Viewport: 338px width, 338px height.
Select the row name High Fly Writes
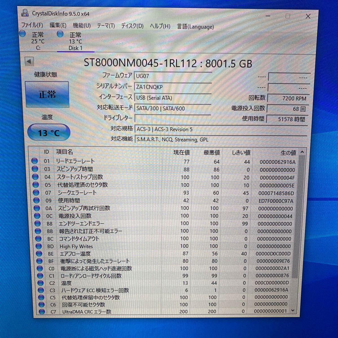click(76, 246)
